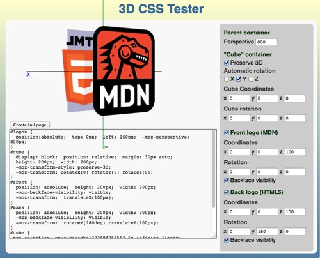Click the #back selector line in code
Image resolution: width=320 pixels, height=258 pixels.
pyautogui.click(x=20, y=208)
